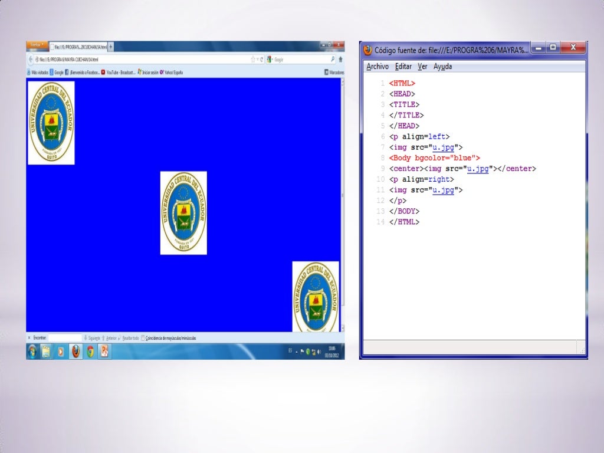This screenshot has width=604, height=453.
Task: Open Ver menu in source window
Action: (422, 66)
